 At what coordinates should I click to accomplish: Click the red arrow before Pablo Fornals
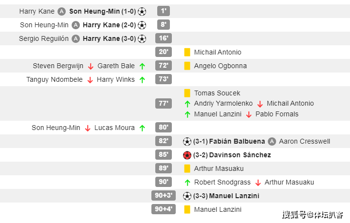(x=249, y=114)
